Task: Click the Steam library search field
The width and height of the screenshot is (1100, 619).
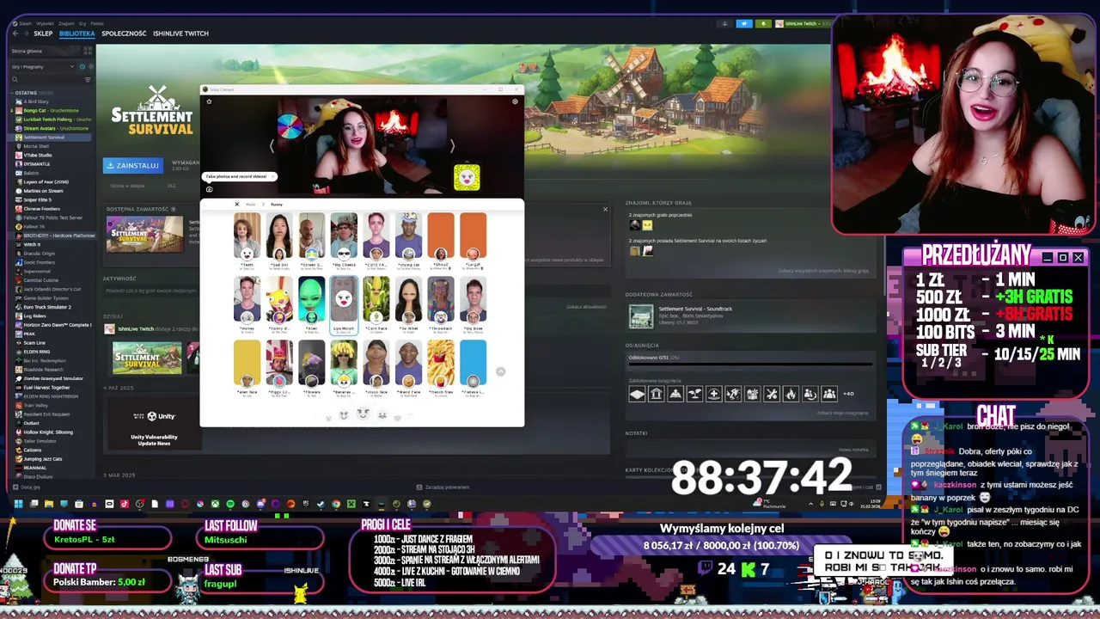Action: [46, 79]
